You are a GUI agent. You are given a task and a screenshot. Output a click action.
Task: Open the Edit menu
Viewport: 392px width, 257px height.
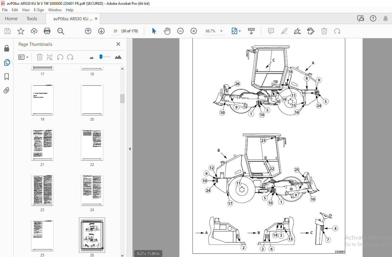click(15, 10)
